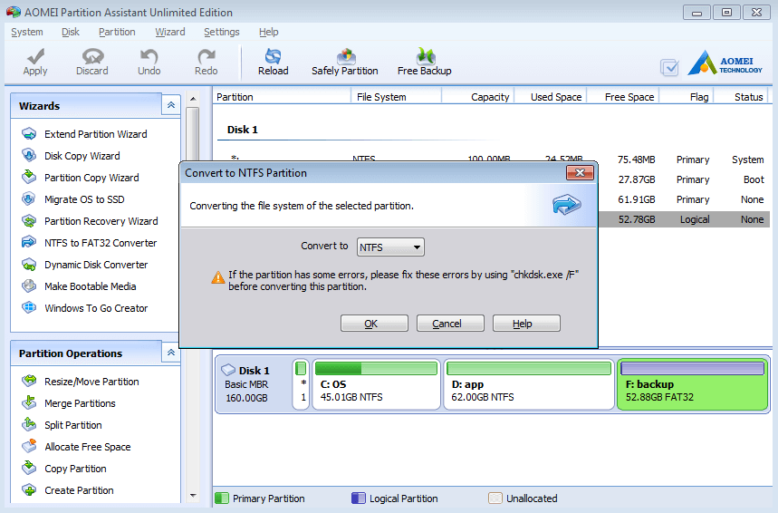This screenshot has height=513, width=778.
Task: Click the Free Space column header
Action: (x=623, y=97)
